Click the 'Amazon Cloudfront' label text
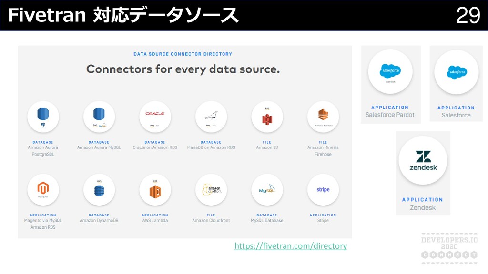 [x=211, y=221]
